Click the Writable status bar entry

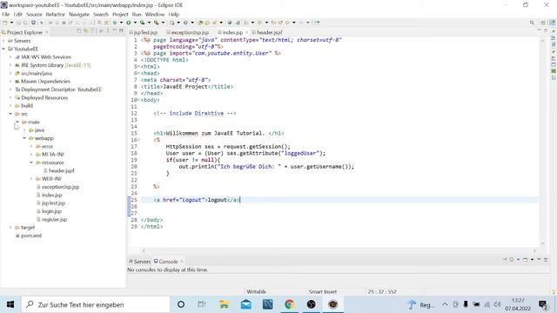(x=256, y=292)
